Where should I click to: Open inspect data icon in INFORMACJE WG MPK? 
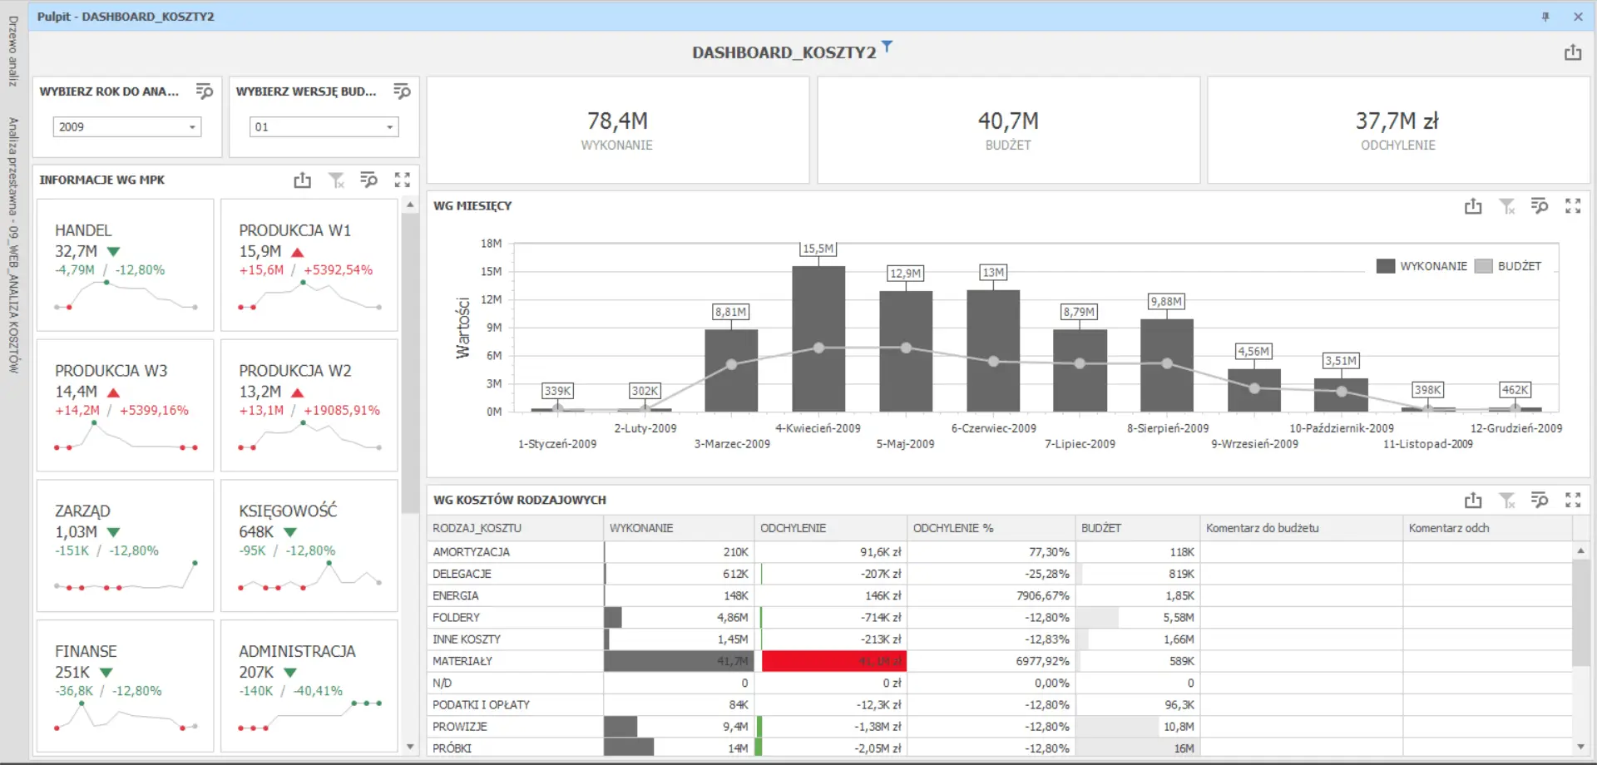coord(368,180)
